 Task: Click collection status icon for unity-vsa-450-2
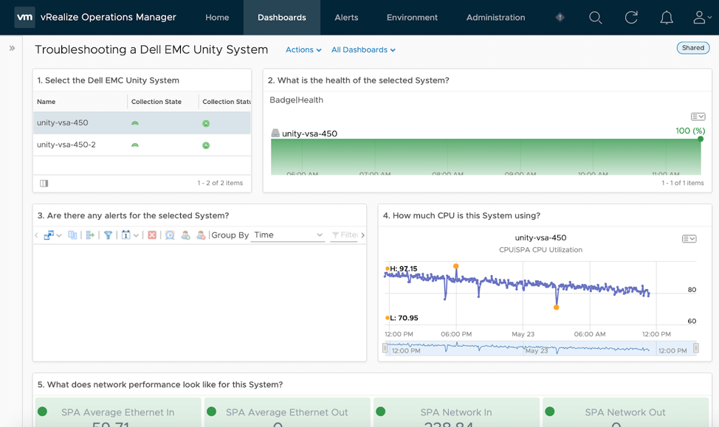(206, 145)
